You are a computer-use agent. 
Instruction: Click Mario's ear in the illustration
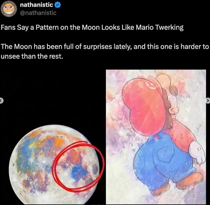(173, 111)
